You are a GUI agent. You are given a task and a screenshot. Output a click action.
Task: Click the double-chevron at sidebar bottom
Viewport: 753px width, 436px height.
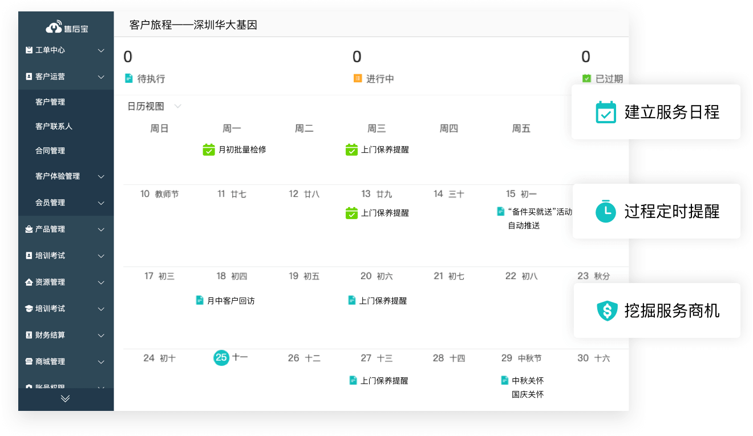66,398
